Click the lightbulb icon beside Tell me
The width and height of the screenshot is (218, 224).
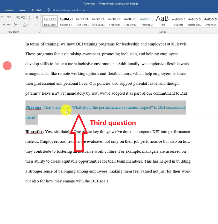click(x=49, y=10)
